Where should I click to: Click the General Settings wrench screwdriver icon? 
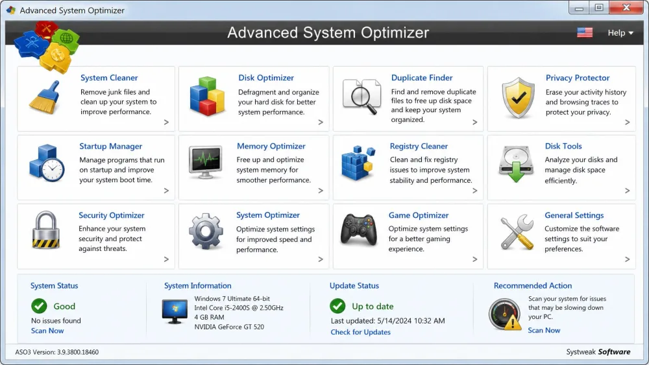click(x=517, y=232)
